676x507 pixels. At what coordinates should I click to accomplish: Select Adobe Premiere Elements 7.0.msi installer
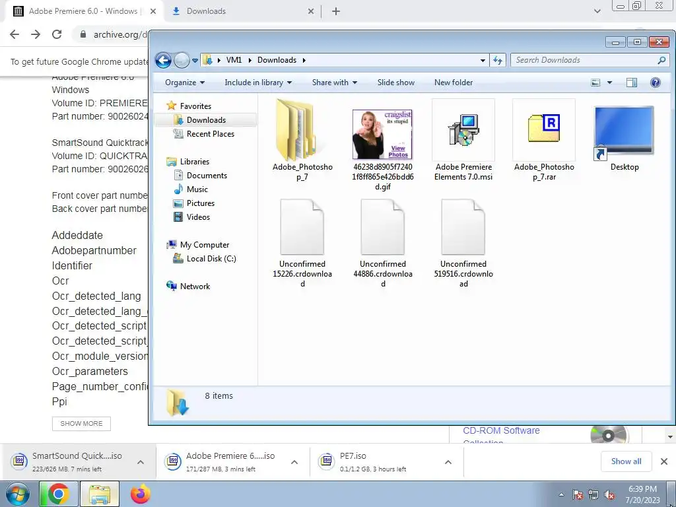click(x=463, y=139)
